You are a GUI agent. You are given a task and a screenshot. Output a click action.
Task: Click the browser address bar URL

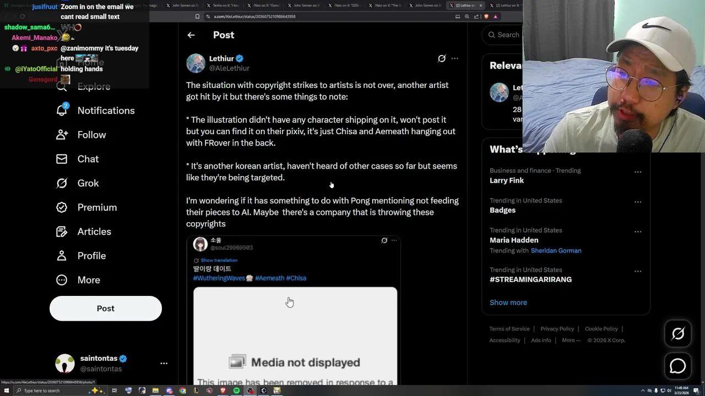coord(255,16)
